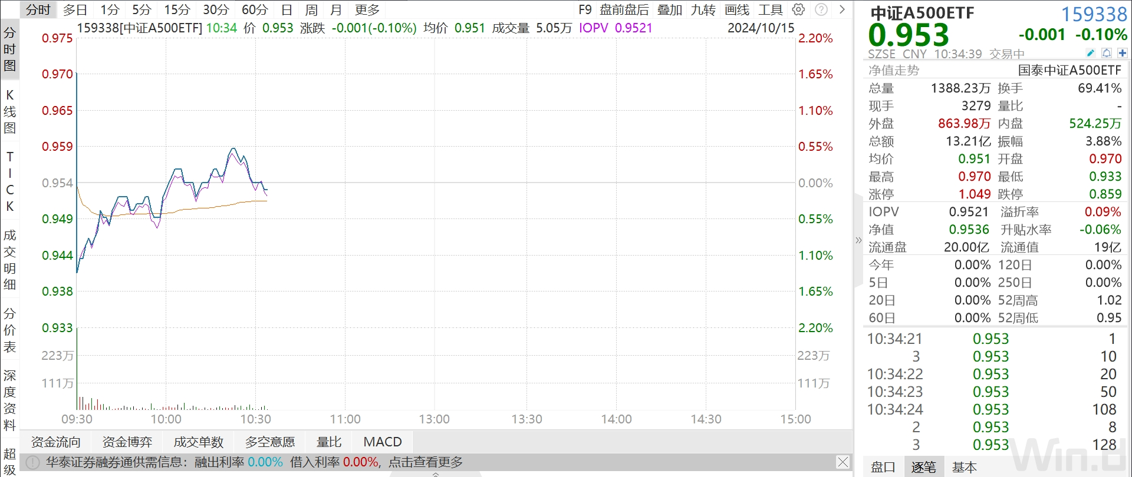Image resolution: width=1132 pixels, height=477 pixels.
Task: Toggle 盘前盘后 display
Action: tap(624, 9)
